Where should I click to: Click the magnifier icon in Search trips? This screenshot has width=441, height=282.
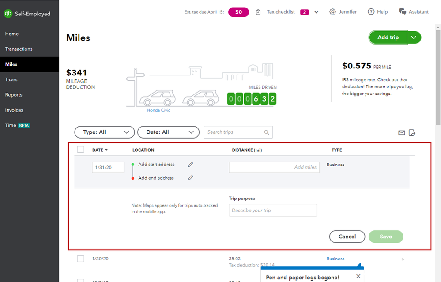click(266, 132)
